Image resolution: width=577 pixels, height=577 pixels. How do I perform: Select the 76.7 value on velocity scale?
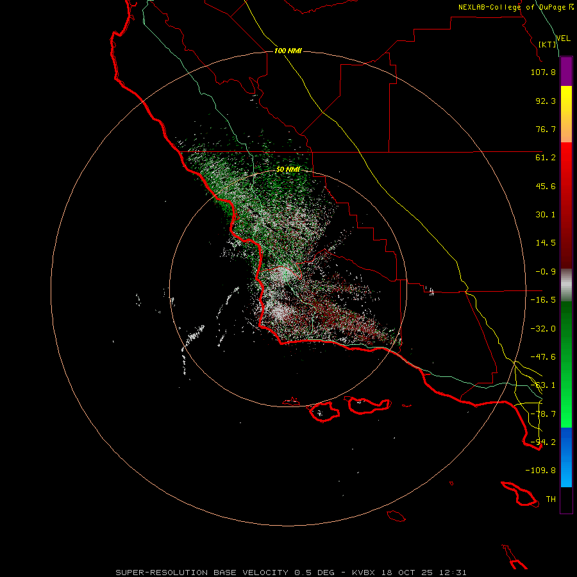546,129
